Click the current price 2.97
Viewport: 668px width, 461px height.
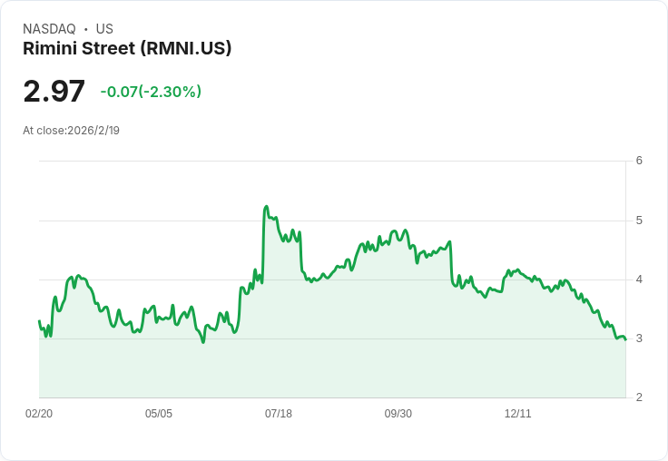click(54, 92)
